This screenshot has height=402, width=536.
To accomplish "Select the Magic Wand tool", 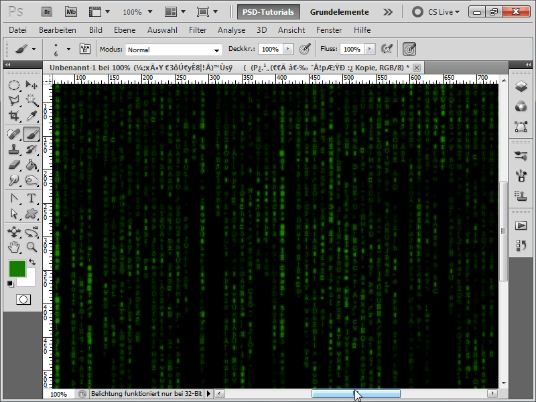I will 31,100.
